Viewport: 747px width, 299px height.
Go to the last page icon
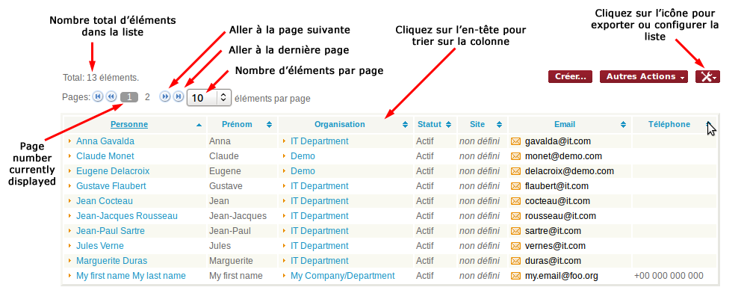178,97
